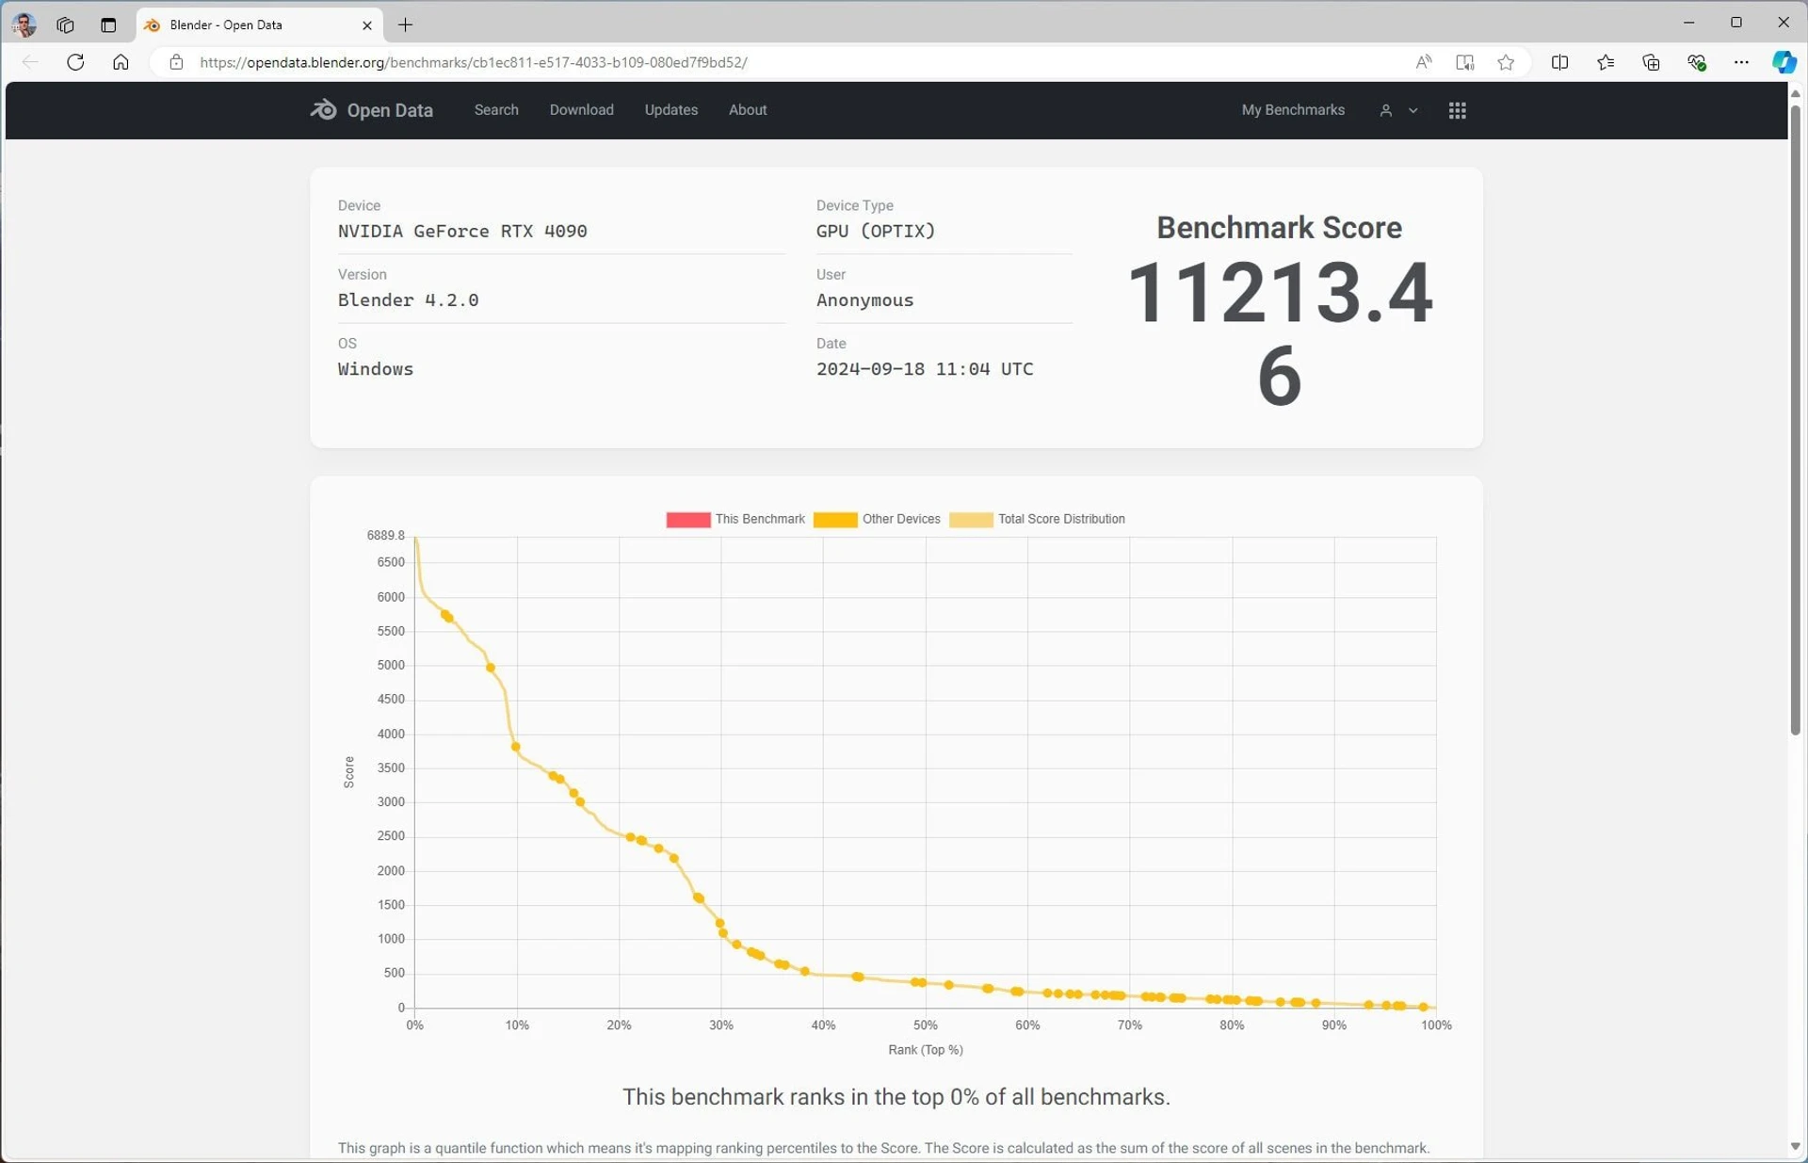Screen dimensions: 1808x1163
Task: Open the About page
Action: (x=748, y=110)
